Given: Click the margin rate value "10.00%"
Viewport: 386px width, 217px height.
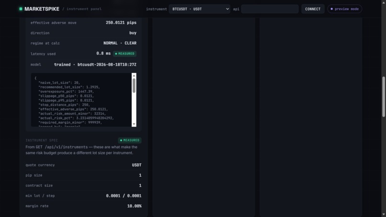Looking at the screenshot, I should (134, 206).
